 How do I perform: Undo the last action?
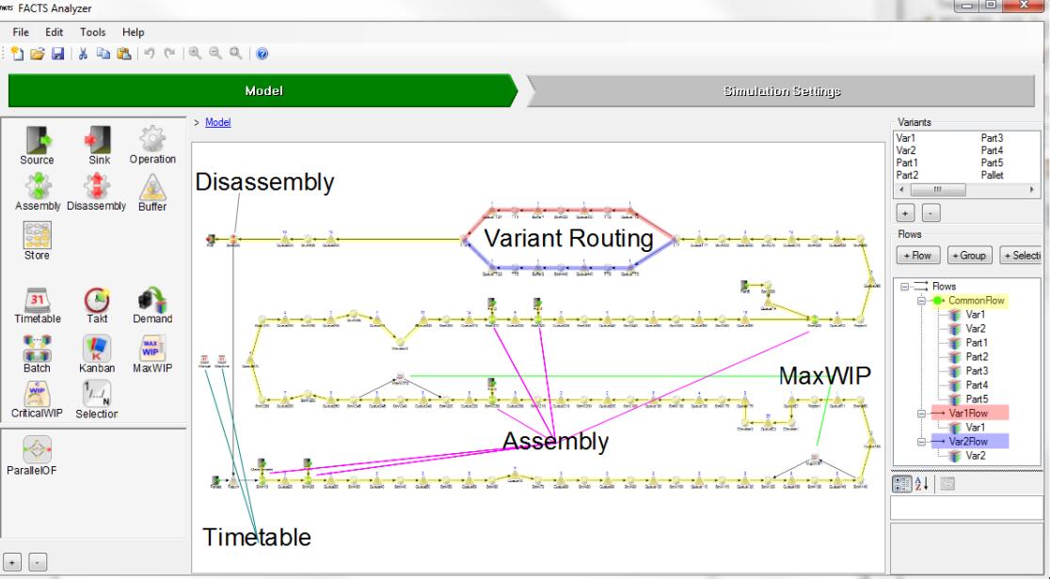coord(150,54)
